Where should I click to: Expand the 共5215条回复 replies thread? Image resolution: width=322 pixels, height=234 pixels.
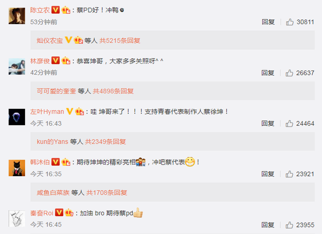pyautogui.click(x=120, y=40)
